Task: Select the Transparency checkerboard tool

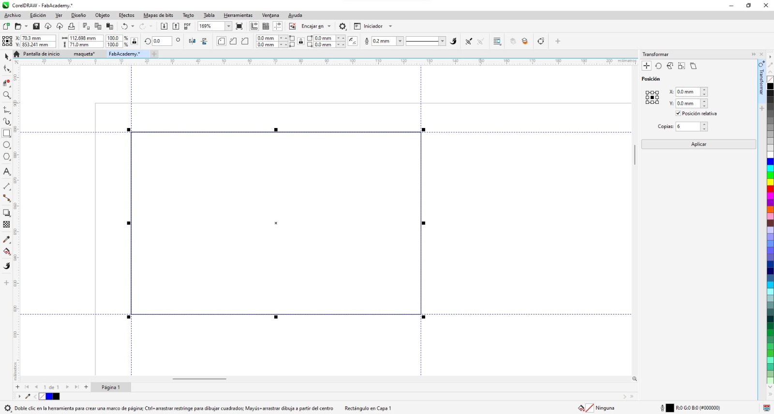Action: (6, 225)
